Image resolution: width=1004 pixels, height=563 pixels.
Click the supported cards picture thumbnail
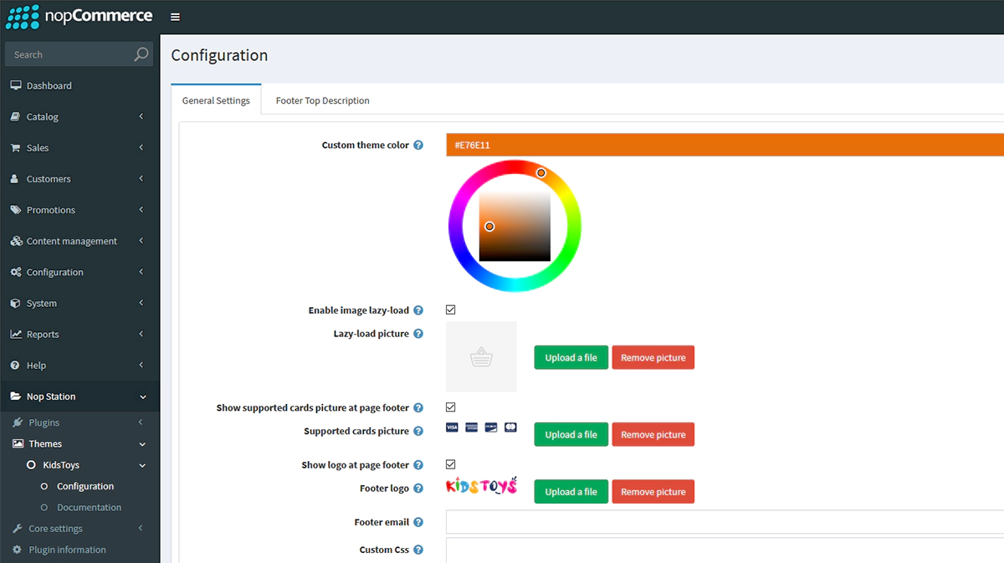coord(482,427)
